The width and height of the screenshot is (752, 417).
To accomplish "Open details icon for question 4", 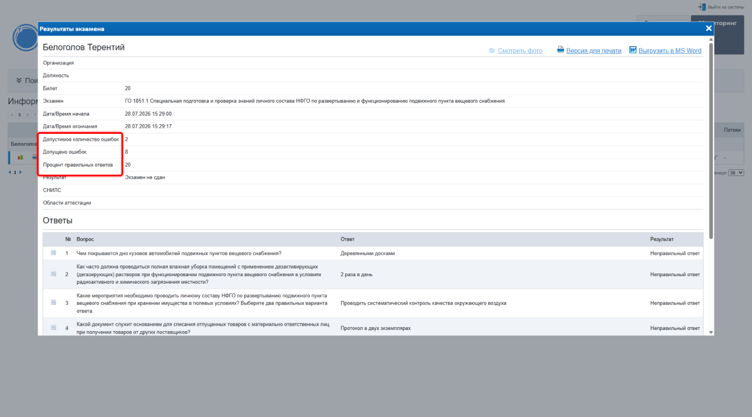I will click(54, 327).
